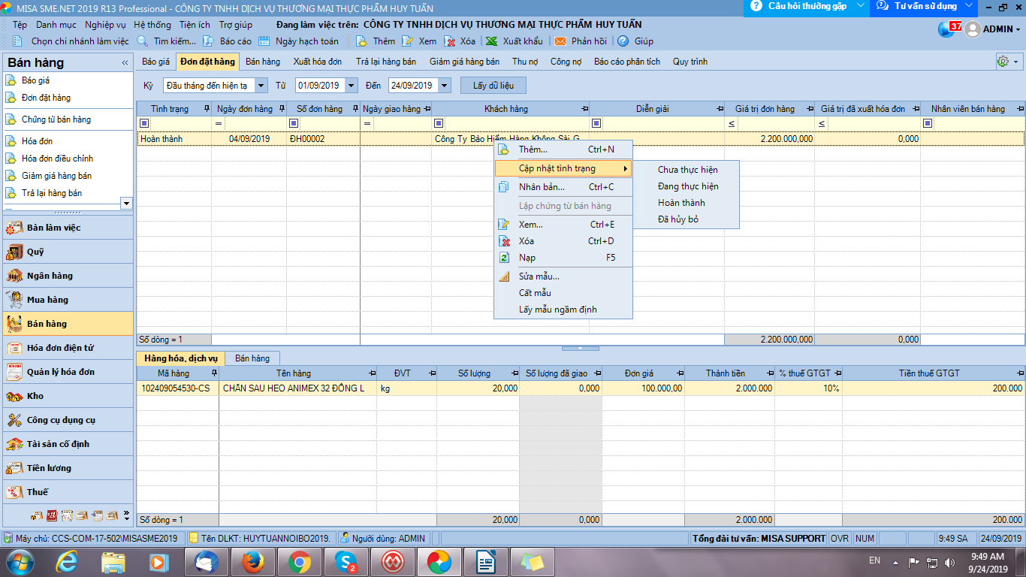Expand the settings gear dropdown

click(x=1016, y=62)
